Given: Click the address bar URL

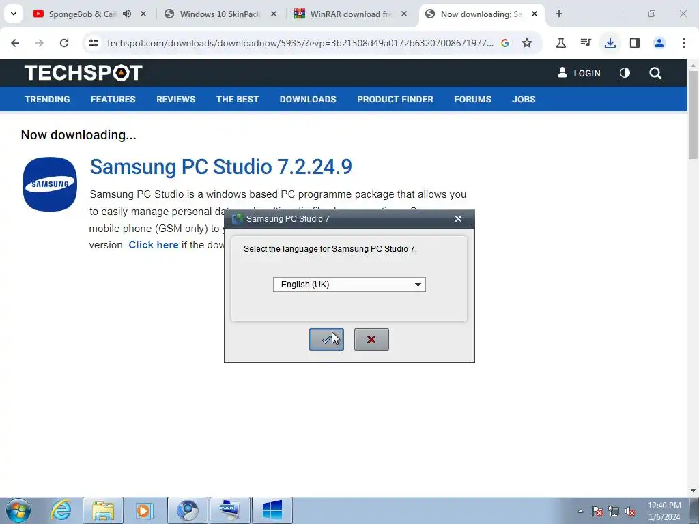Looking at the screenshot, I should point(300,43).
